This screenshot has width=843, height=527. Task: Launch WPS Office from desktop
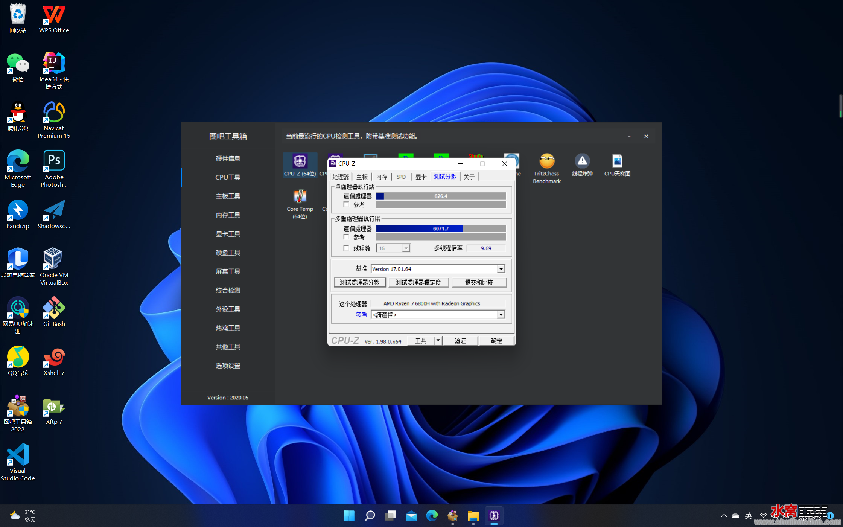pyautogui.click(x=54, y=18)
